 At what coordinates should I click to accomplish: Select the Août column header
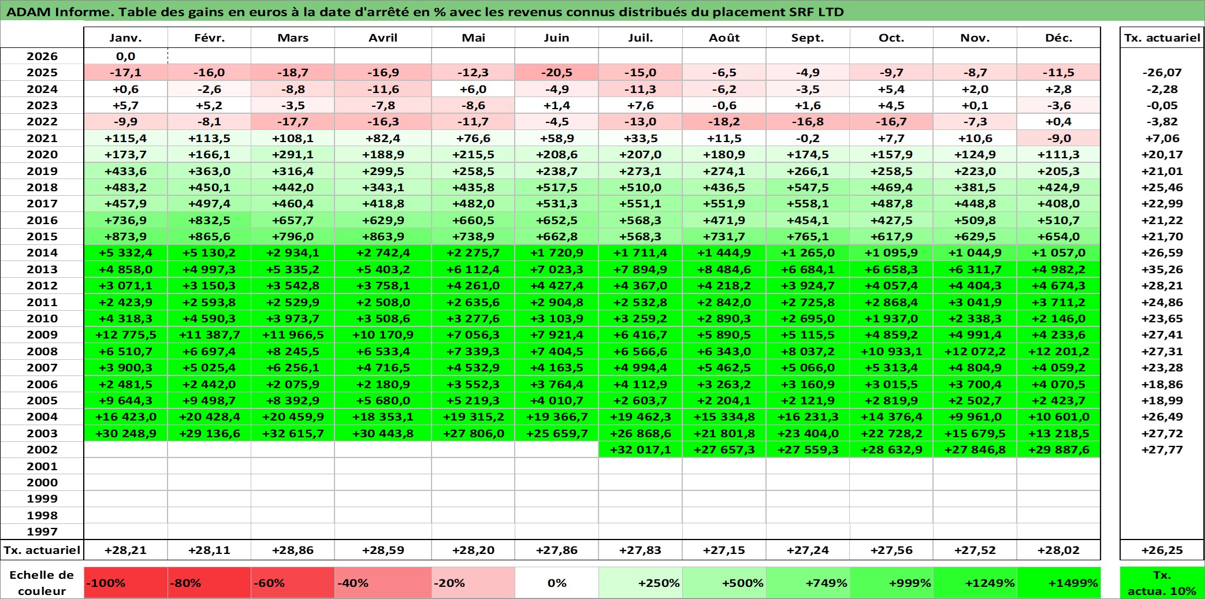pos(724,38)
